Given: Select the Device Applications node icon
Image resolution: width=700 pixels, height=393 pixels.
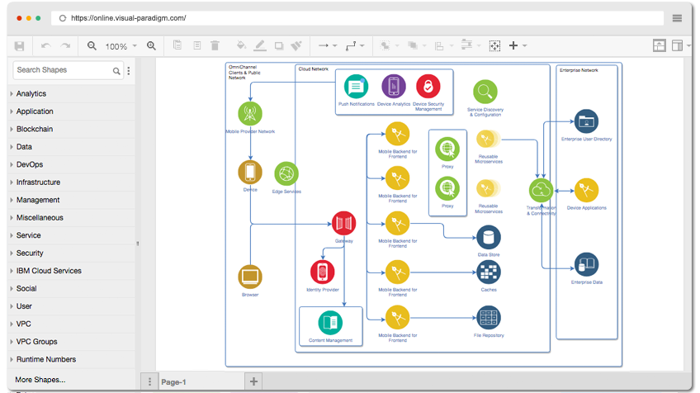Looking at the screenshot, I should coord(586,190).
